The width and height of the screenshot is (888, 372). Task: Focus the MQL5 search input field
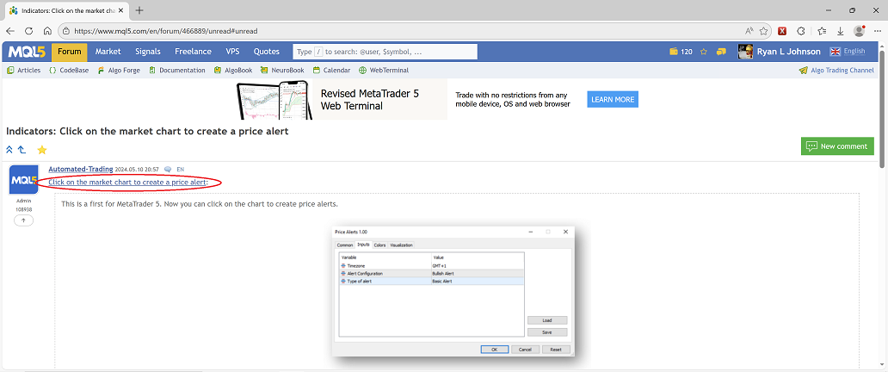[385, 52]
